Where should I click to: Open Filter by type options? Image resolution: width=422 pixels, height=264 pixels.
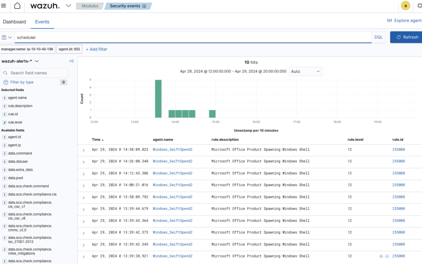click(x=22, y=82)
